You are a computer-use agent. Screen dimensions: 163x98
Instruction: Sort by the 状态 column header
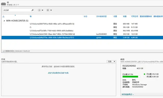pos(86,16)
